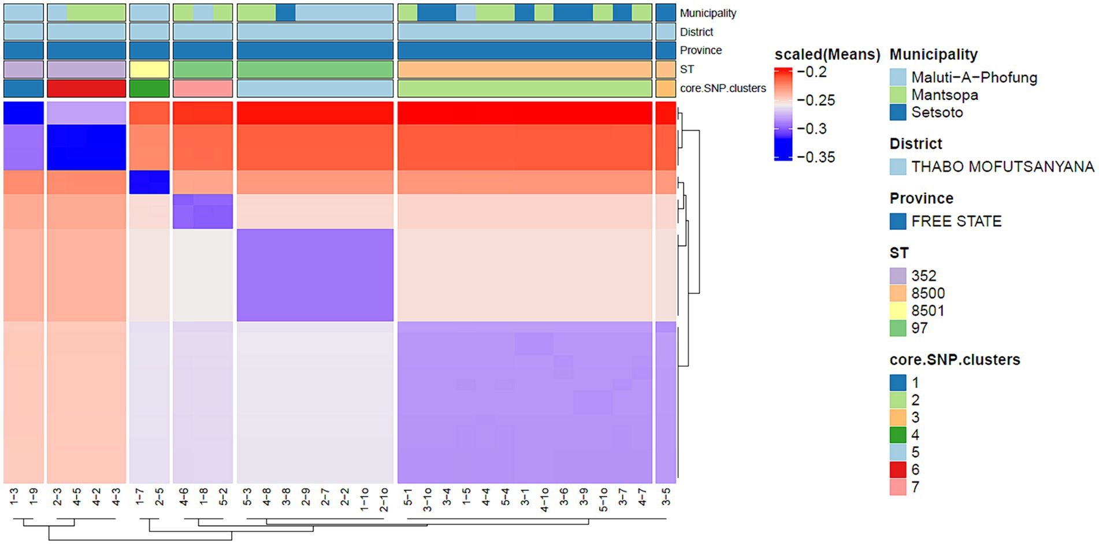This screenshot has height=544, width=1099.
Task: Select the core.SNP.clusters annotation row label
Action: [x=723, y=88]
